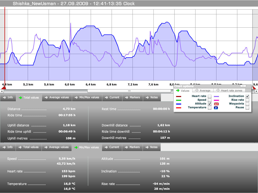Uncheck the Inclination checkbox
Screen dimensions: 258x193
[x=247, y=96]
